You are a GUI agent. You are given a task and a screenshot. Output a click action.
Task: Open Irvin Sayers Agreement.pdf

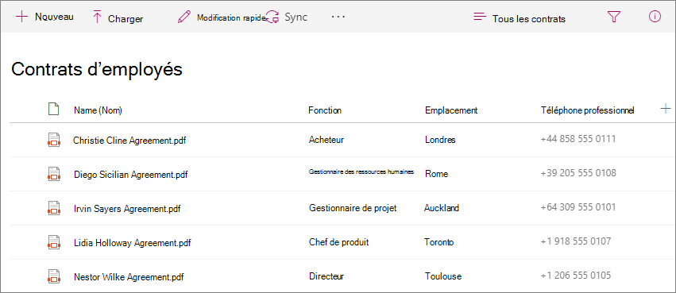pos(127,209)
